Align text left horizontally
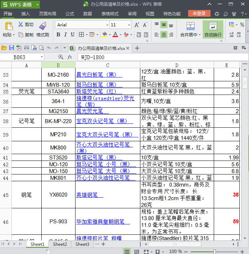This screenshot has height=254, width=249. [x=157, y=35]
